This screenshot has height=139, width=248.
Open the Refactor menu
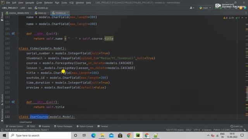click(x=48, y=3)
